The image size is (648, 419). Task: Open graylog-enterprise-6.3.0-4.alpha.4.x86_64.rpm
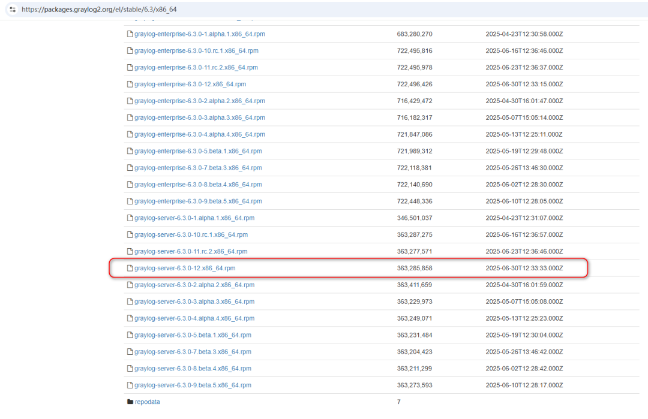200,134
